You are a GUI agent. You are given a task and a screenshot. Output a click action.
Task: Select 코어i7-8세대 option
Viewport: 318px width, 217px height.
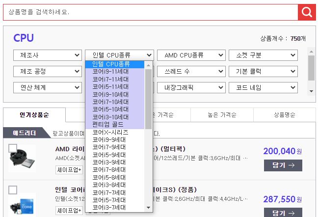[115, 170]
